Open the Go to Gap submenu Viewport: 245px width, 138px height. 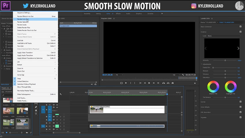click(36, 75)
